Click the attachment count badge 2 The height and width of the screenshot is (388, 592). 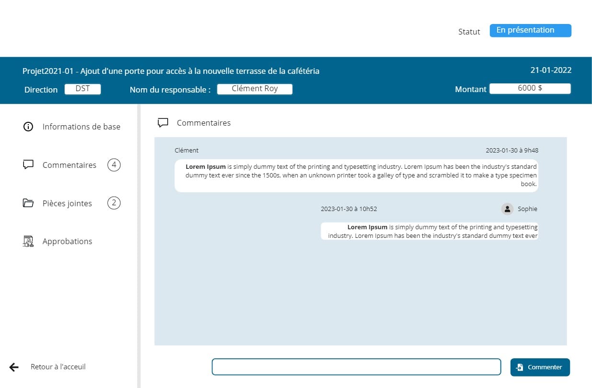pyautogui.click(x=114, y=203)
